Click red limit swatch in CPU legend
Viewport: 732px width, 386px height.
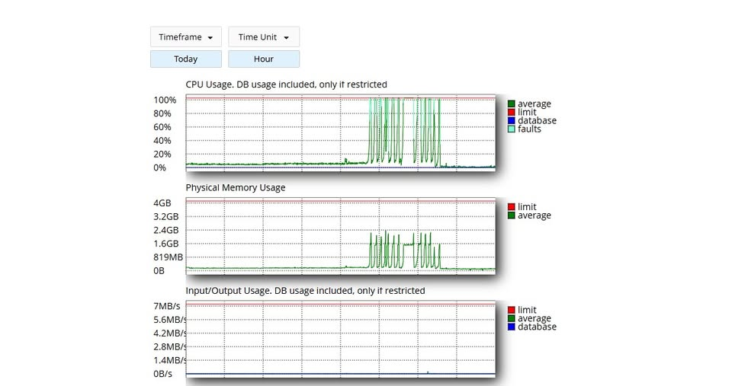click(512, 113)
